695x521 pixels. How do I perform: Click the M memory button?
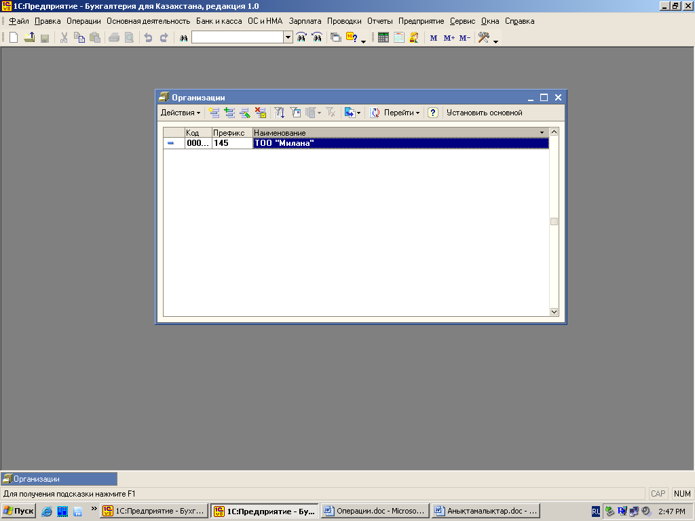pyautogui.click(x=434, y=38)
